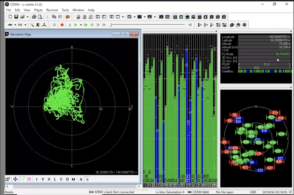Image resolution: width=294 pixels, height=195 pixels.
Task: Toggle the green track line display button
Action: [x=23, y=179]
